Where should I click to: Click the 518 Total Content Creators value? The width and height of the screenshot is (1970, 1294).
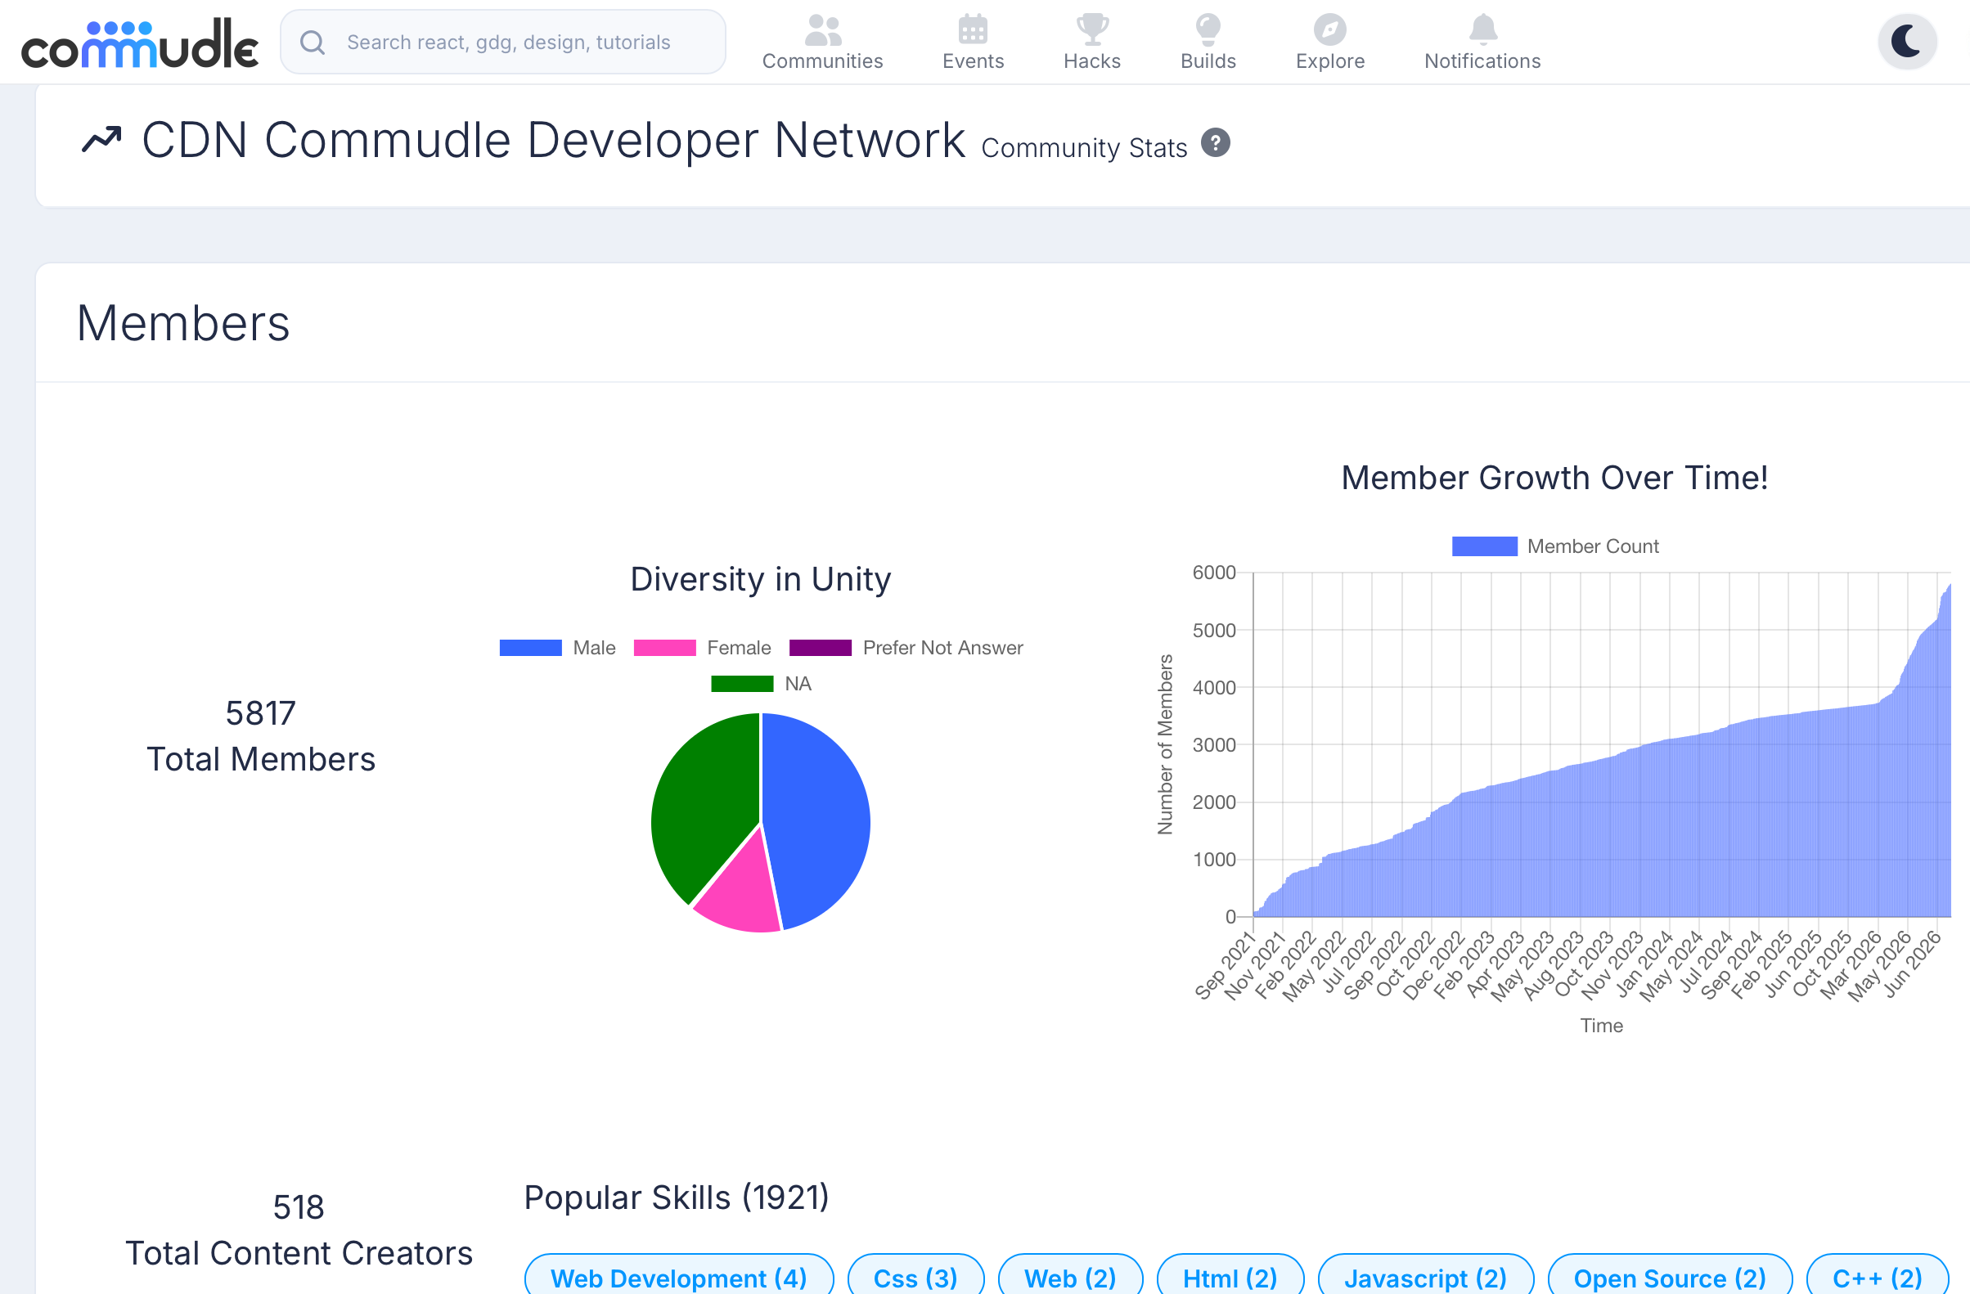(x=299, y=1207)
